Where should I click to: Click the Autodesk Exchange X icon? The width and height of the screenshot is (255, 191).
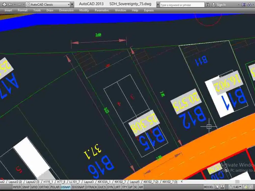(x=243, y=5)
